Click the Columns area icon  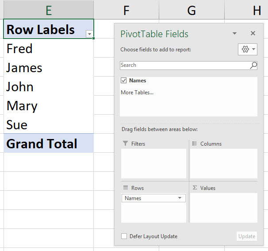click(x=195, y=144)
